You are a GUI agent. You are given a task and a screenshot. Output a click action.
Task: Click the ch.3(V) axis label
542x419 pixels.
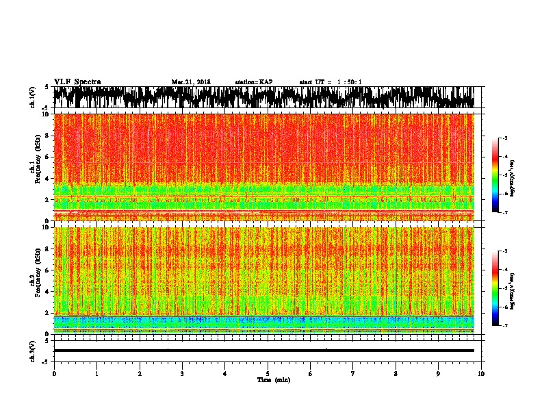coord(33,351)
